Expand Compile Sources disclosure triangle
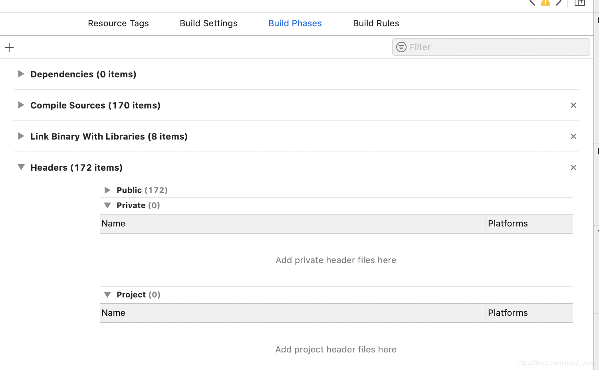The image size is (599, 370). point(21,105)
